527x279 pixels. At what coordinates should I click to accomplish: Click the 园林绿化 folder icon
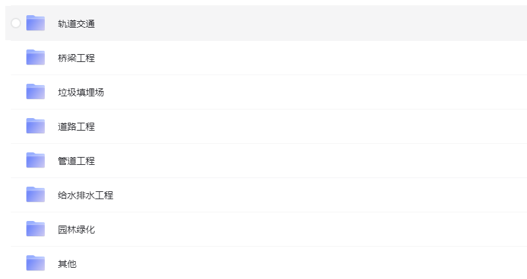pos(36,229)
